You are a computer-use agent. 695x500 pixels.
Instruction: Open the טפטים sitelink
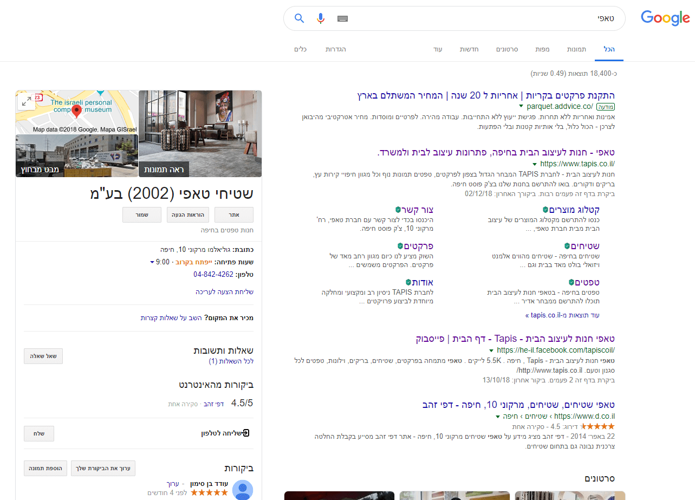click(x=587, y=282)
